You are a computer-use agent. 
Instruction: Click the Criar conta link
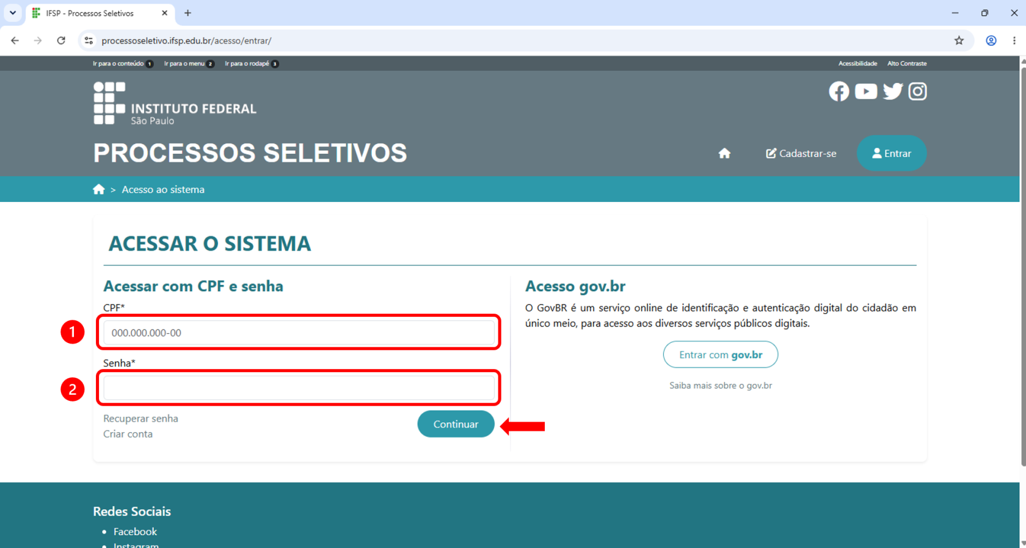click(128, 434)
